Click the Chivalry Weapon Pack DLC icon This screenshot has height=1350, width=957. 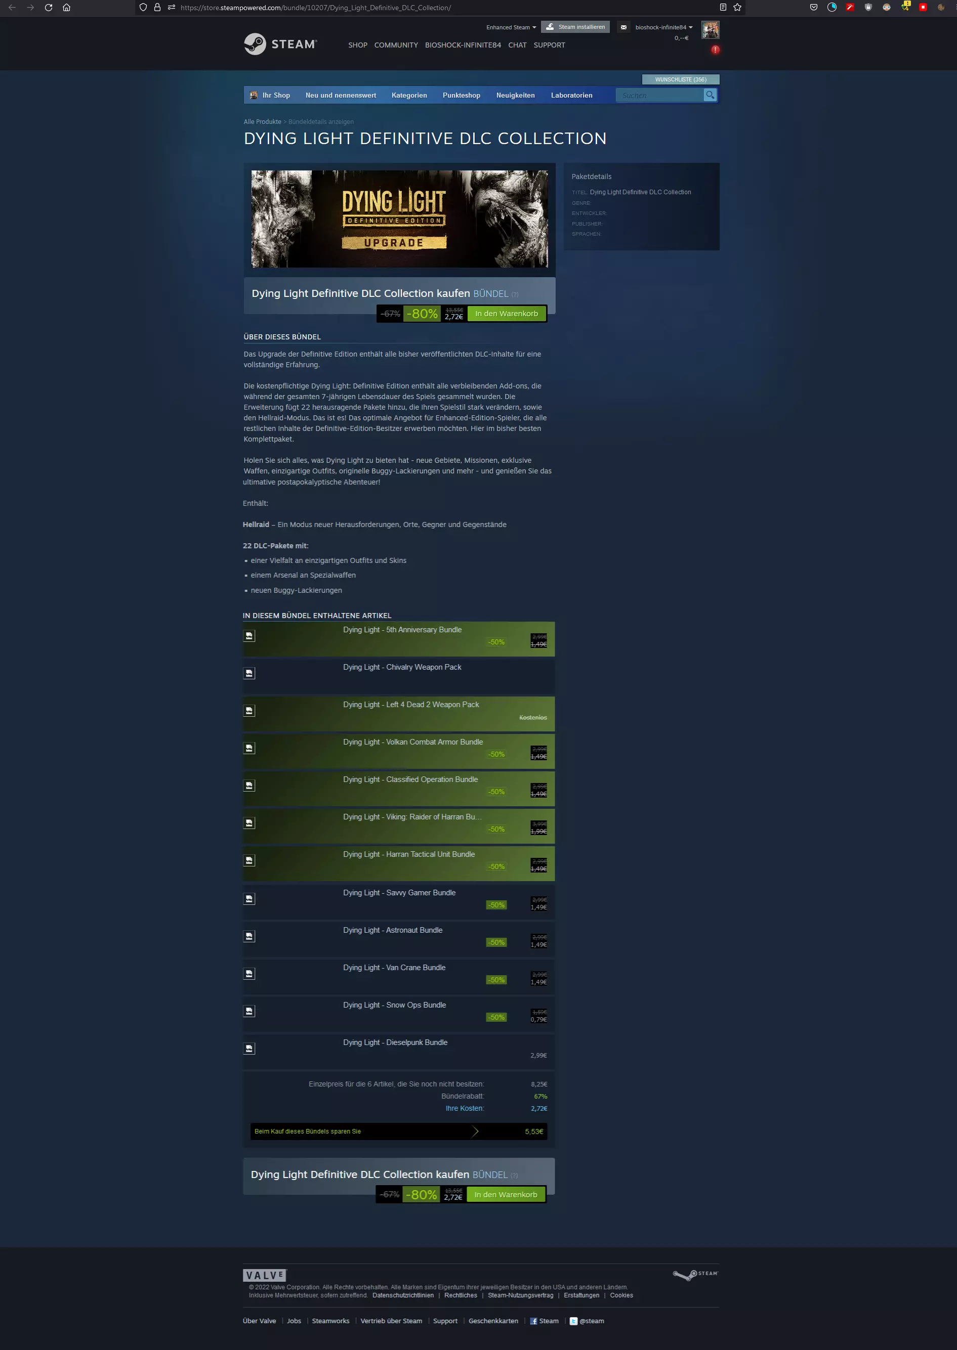pos(249,673)
